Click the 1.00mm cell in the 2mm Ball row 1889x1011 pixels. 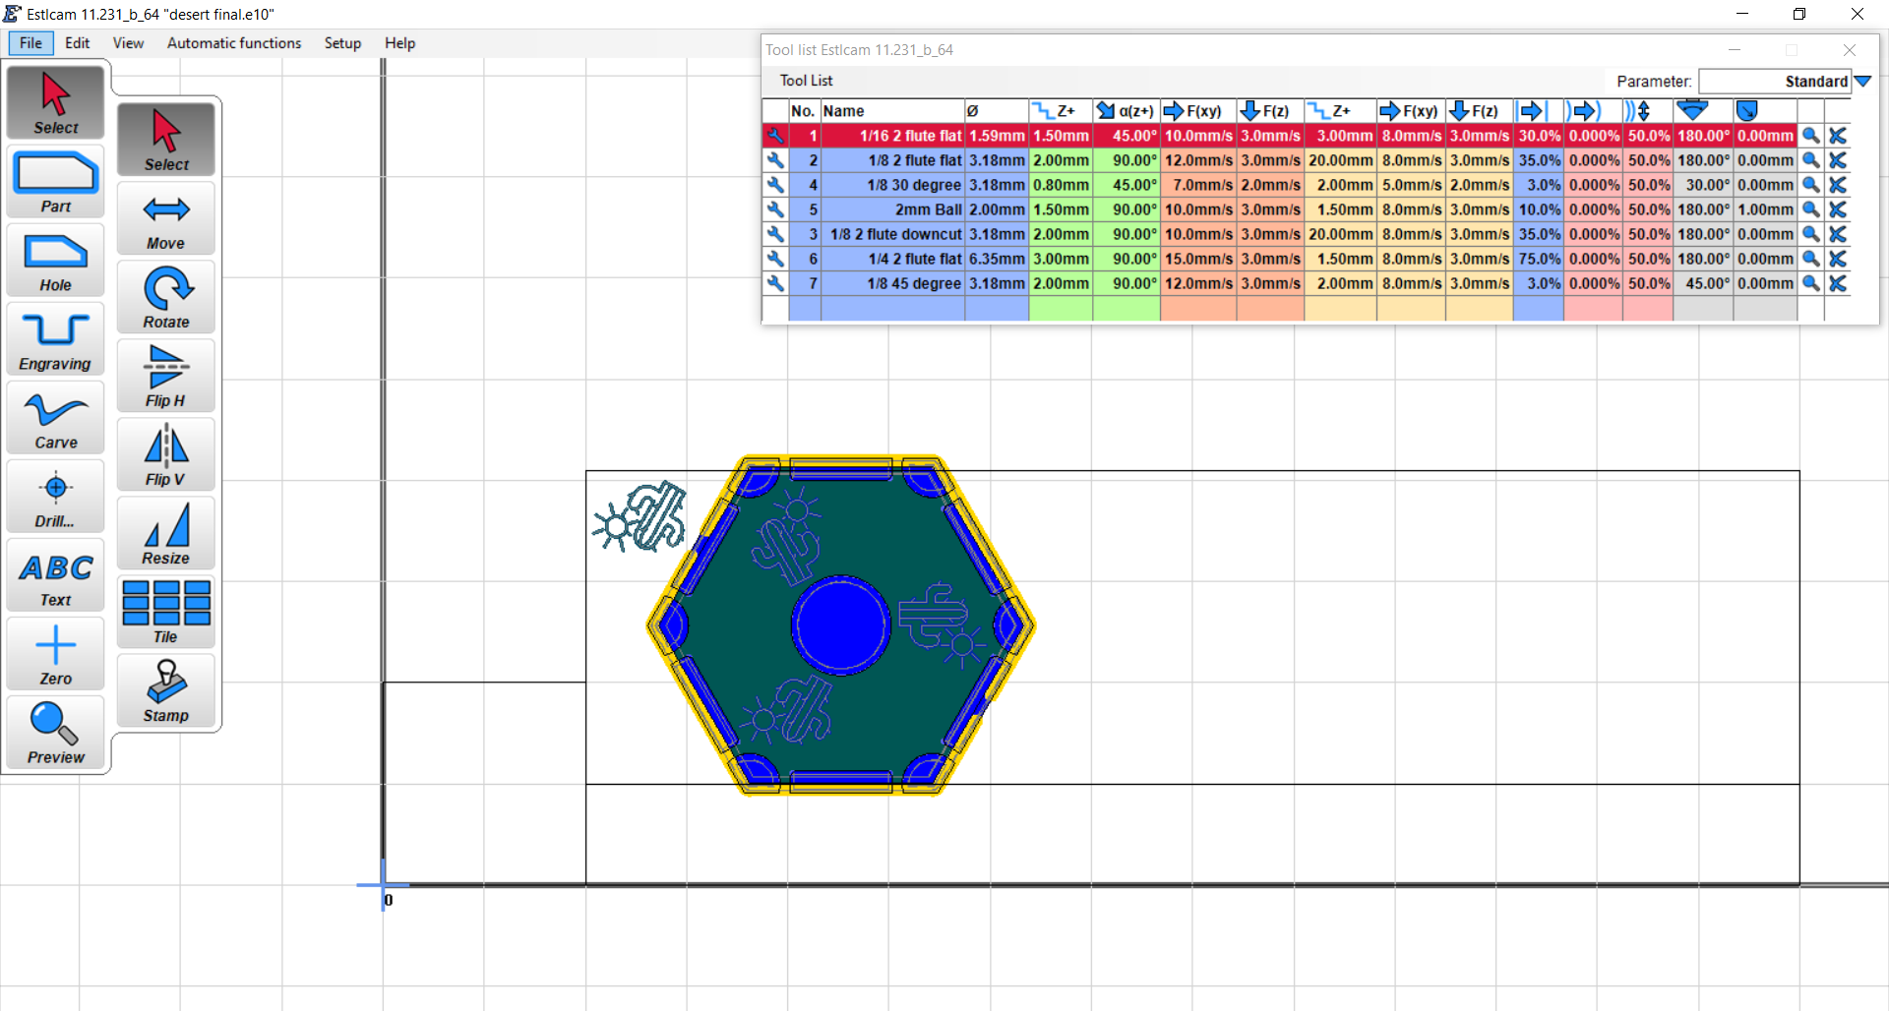tap(1765, 209)
